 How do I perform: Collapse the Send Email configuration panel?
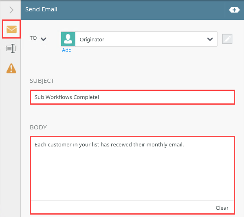coord(11,10)
